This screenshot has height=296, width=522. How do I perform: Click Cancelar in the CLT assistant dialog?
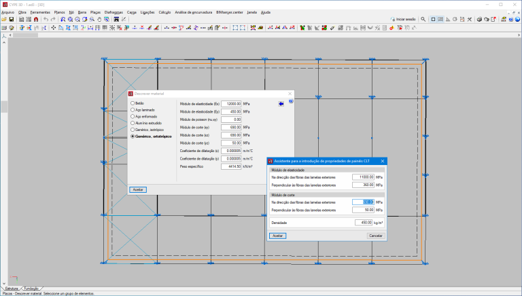click(x=375, y=236)
